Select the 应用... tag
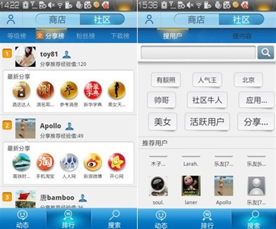This screenshot has width=276, height=229. (257, 100)
